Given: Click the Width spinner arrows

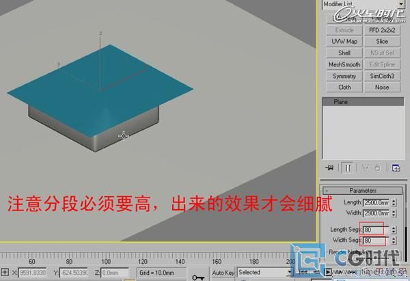Looking at the screenshot, I should click(394, 213).
